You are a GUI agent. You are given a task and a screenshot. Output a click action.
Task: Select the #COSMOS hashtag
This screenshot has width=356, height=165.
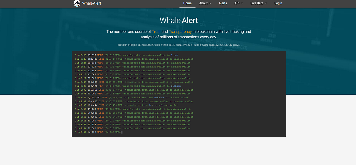point(226,45)
